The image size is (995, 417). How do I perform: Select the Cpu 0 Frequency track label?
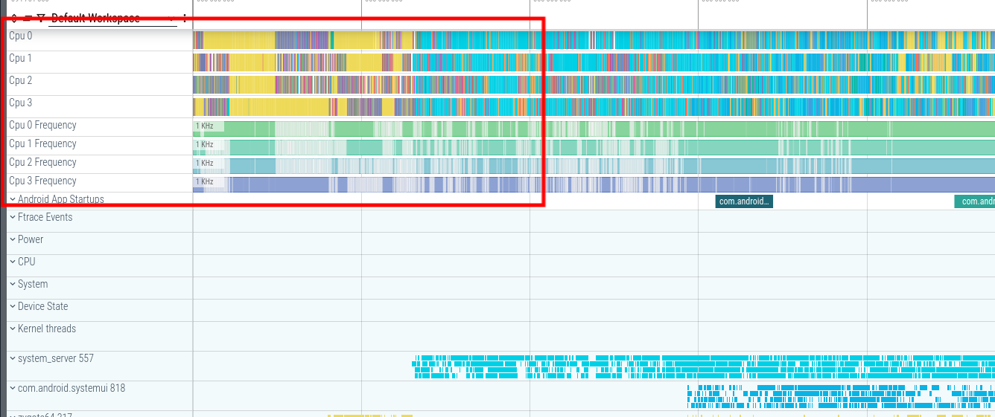click(42, 126)
